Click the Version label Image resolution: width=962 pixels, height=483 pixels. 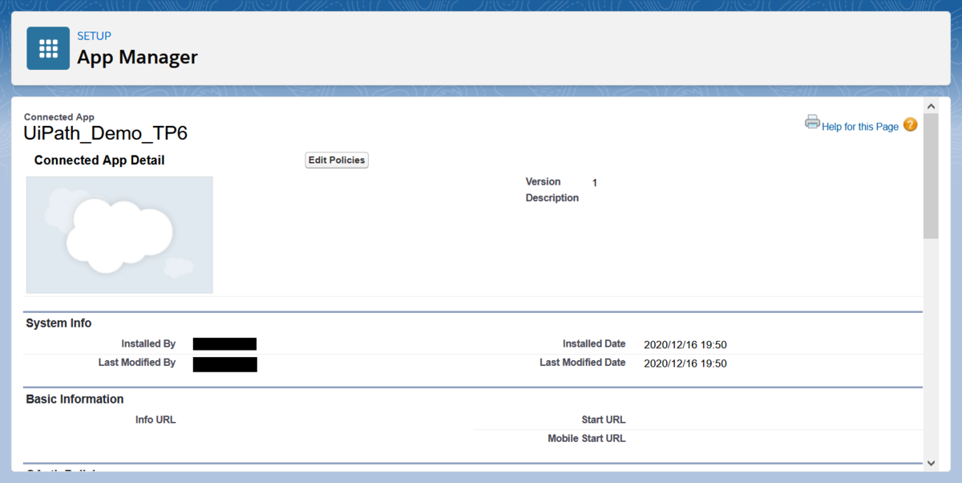tap(544, 181)
